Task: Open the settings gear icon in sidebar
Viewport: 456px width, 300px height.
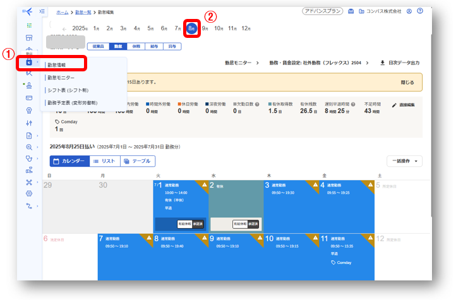Action: 29,193
